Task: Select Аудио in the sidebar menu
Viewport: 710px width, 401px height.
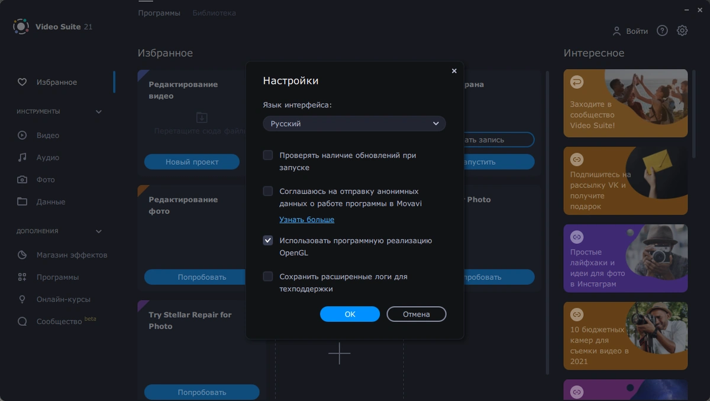Action: click(x=48, y=158)
